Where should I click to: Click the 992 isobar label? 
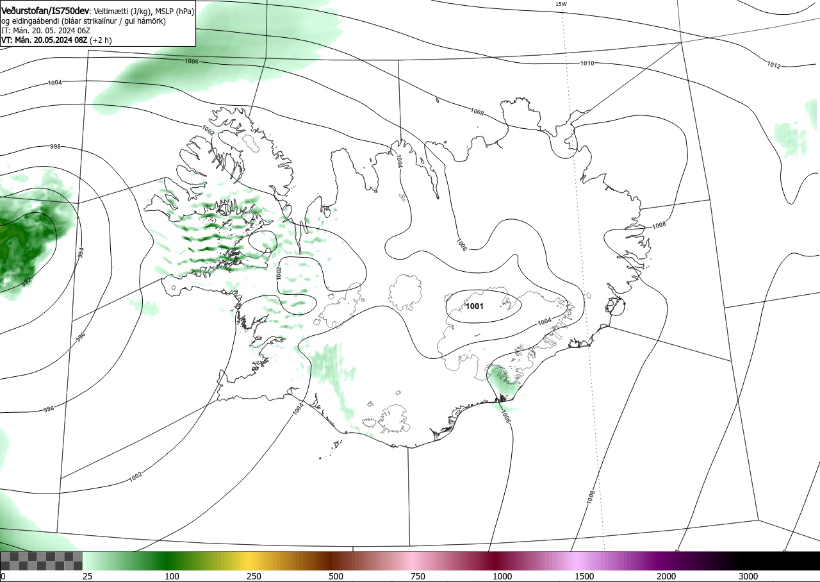(26, 281)
